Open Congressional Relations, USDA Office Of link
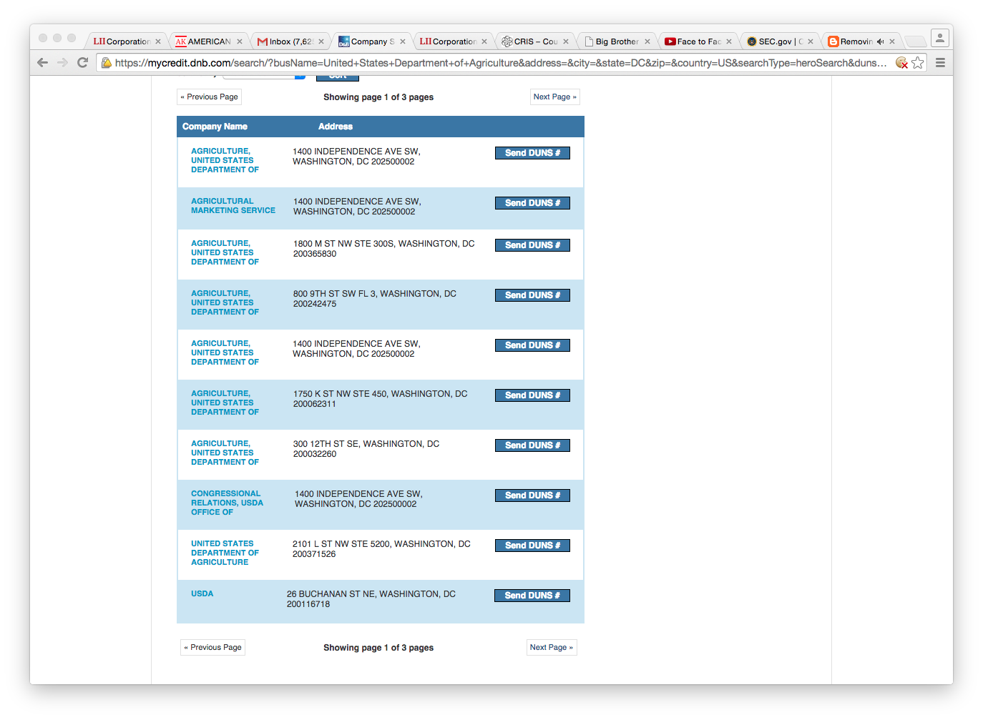The width and height of the screenshot is (983, 720). click(x=227, y=503)
